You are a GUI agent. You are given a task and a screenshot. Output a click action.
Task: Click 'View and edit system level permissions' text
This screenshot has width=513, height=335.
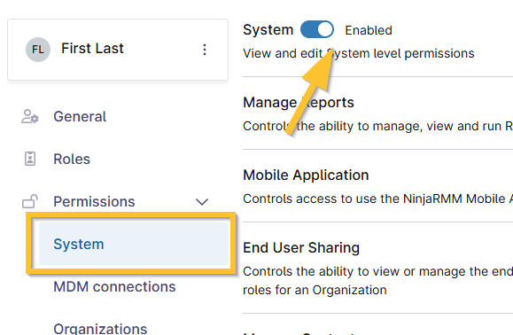point(359,53)
